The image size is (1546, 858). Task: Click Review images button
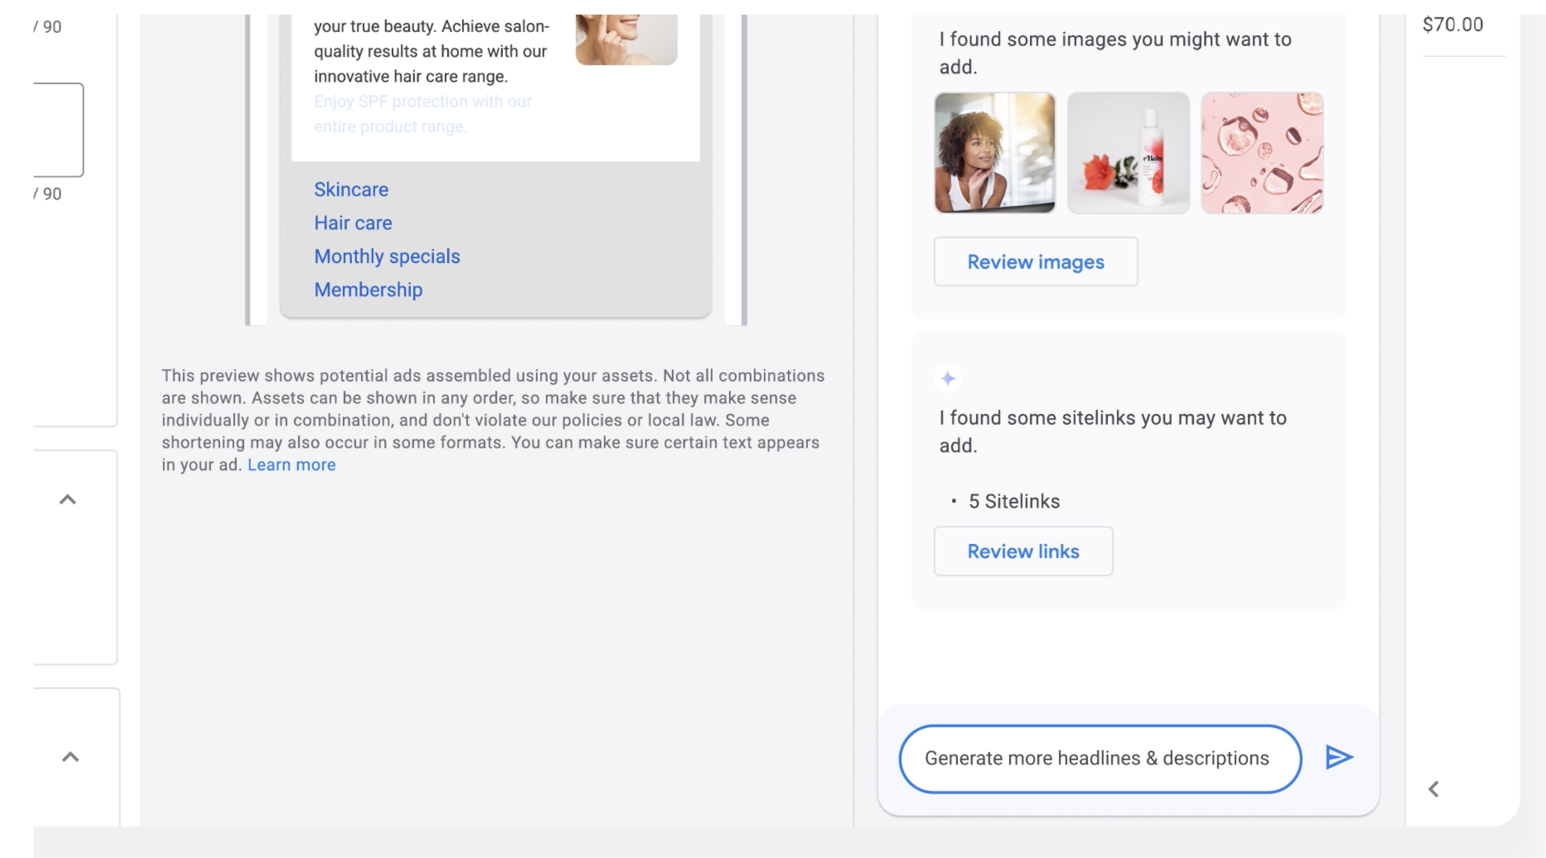click(1036, 262)
